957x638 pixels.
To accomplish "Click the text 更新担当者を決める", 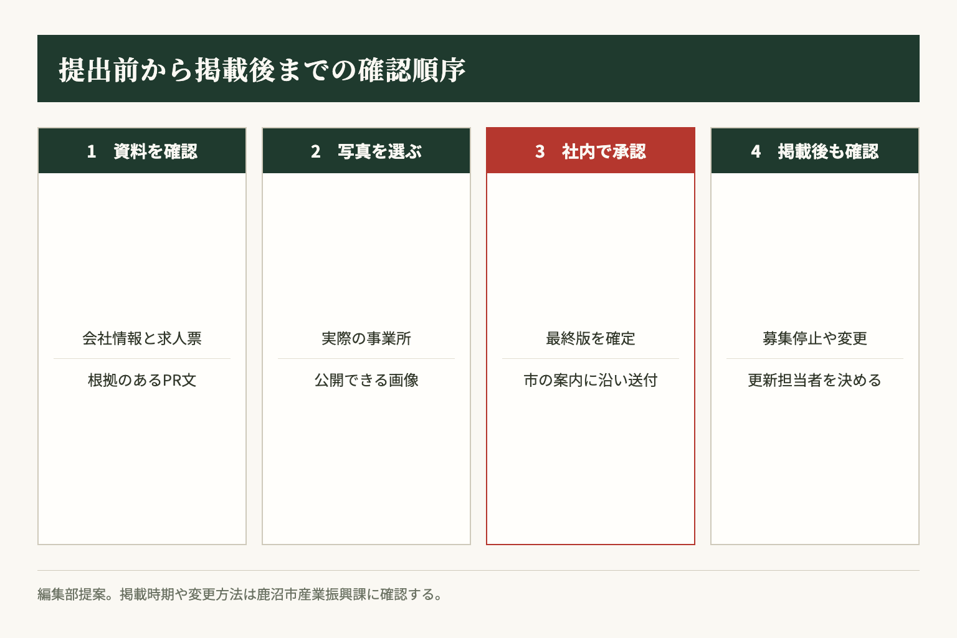I will [815, 380].
